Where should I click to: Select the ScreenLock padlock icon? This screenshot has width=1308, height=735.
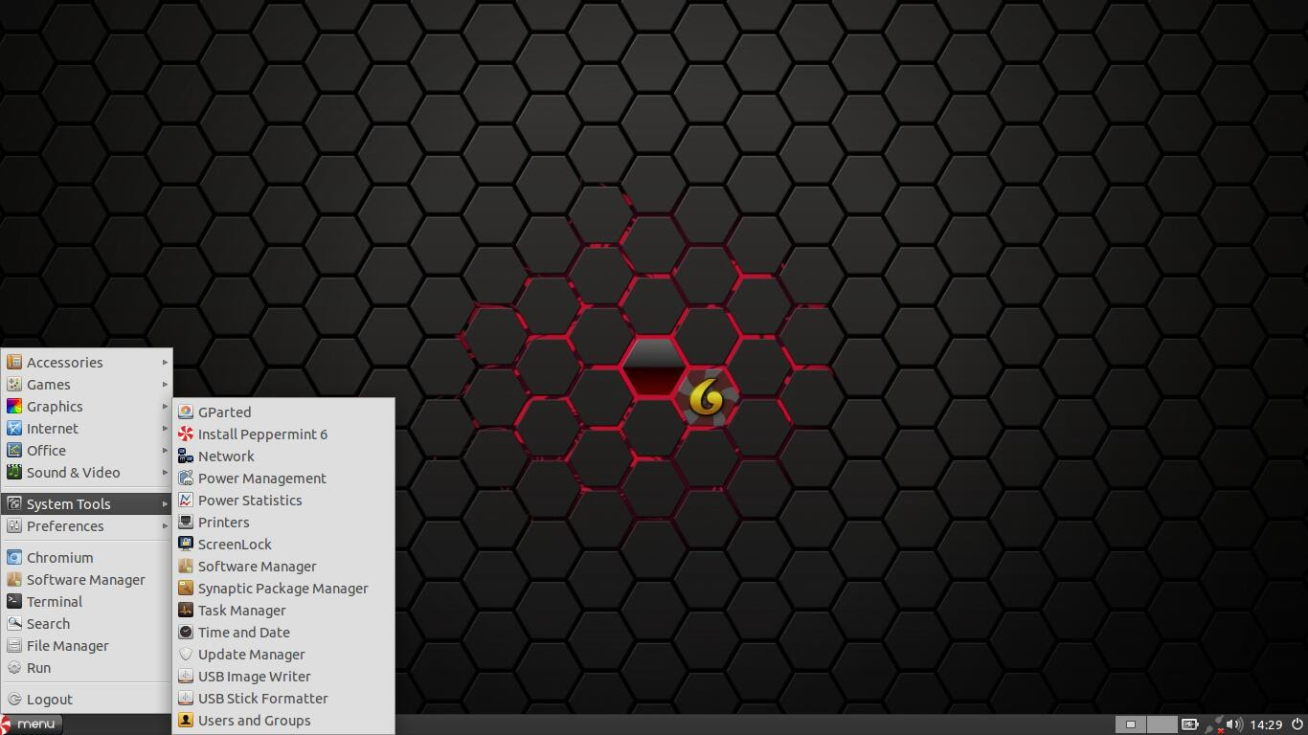click(x=186, y=545)
